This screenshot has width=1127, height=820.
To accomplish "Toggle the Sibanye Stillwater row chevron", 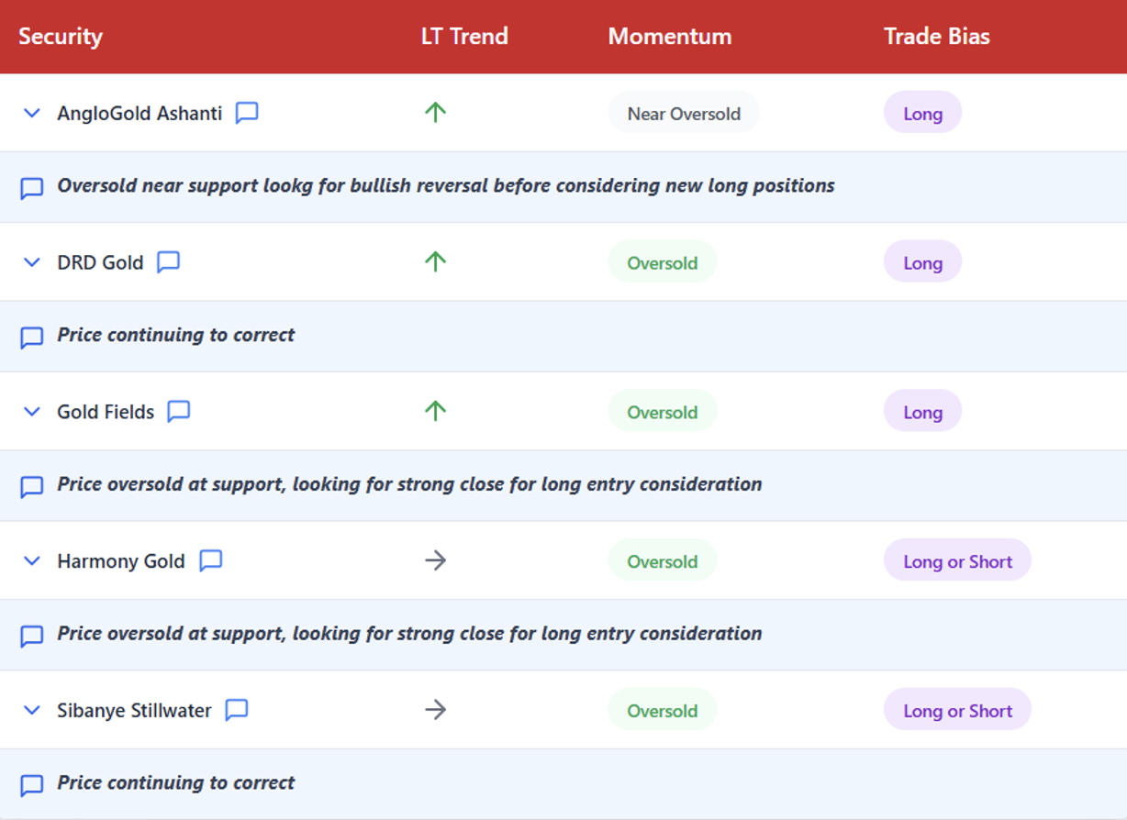I will (x=32, y=710).
